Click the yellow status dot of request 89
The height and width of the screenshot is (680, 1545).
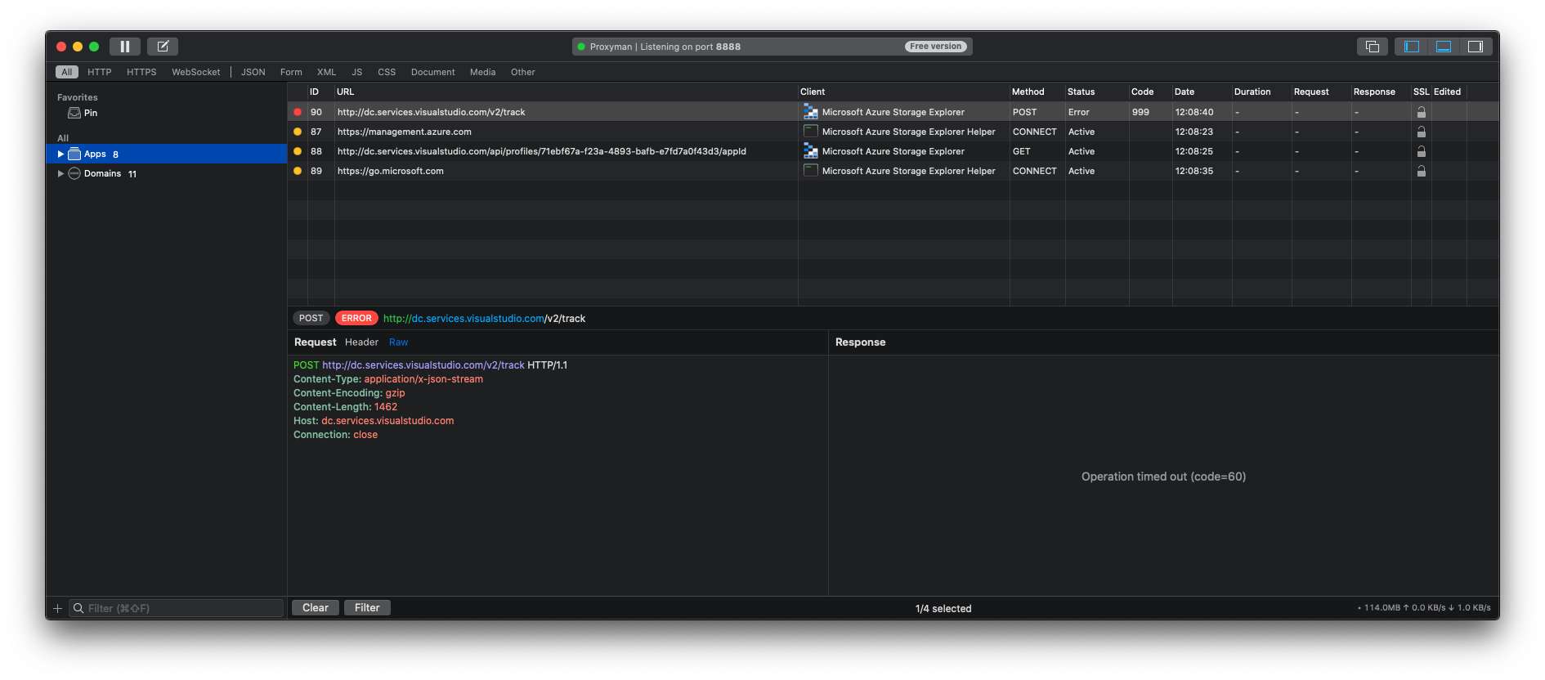point(298,171)
